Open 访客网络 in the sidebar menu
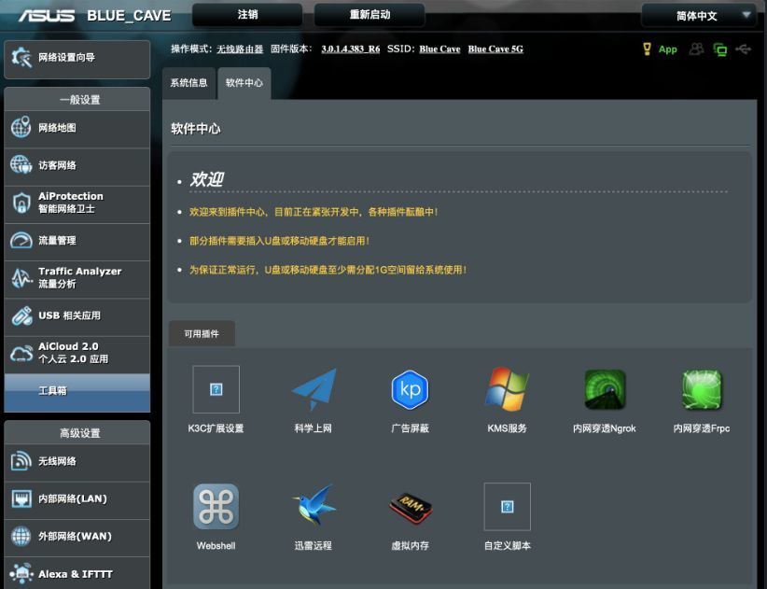The height and width of the screenshot is (589, 767). pos(77,165)
